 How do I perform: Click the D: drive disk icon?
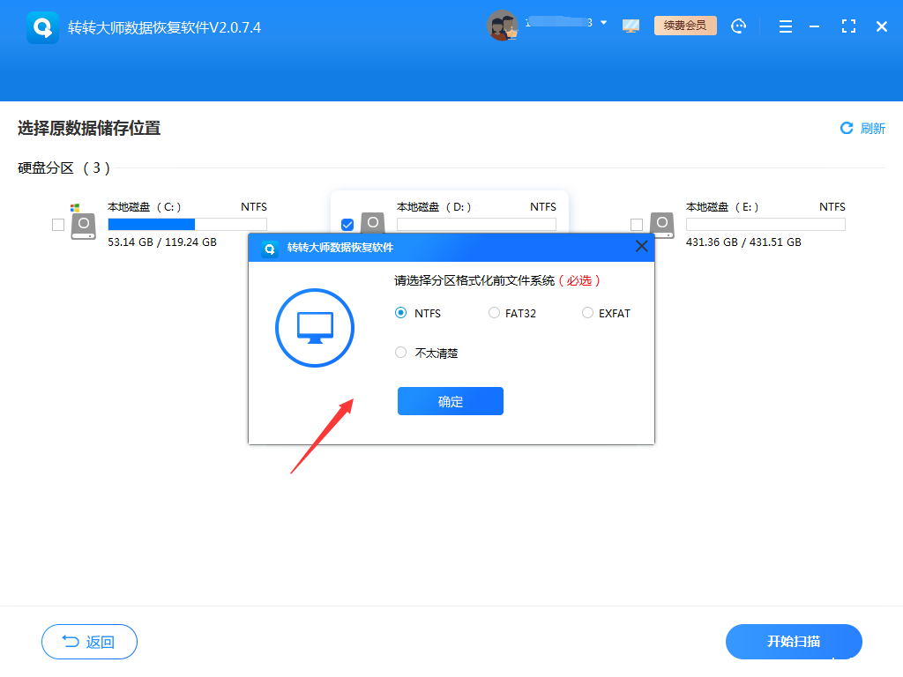[x=372, y=224]
